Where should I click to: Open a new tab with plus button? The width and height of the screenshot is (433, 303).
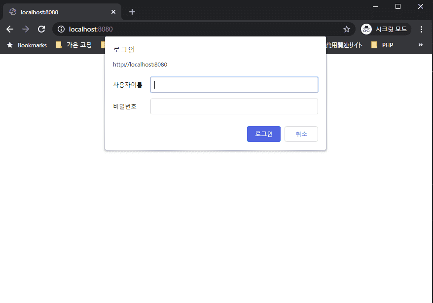pos(132,12)
